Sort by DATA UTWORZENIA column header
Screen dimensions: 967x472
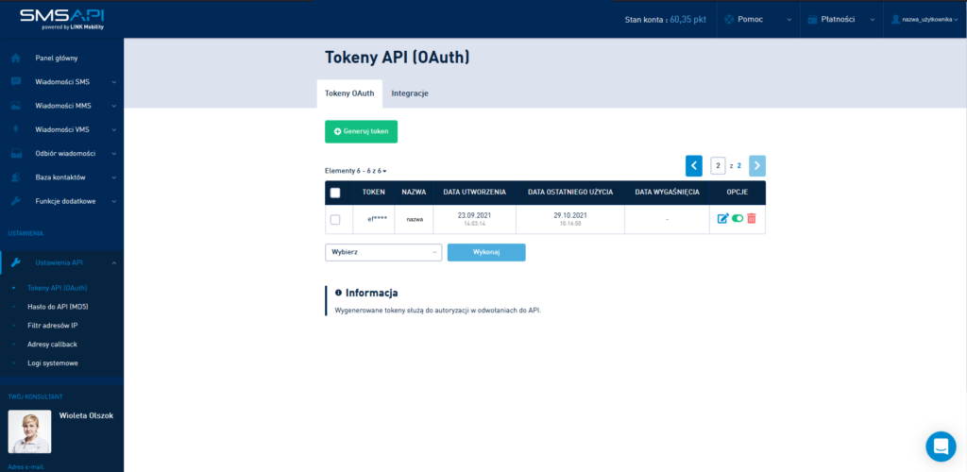click(x=475, y=193)
